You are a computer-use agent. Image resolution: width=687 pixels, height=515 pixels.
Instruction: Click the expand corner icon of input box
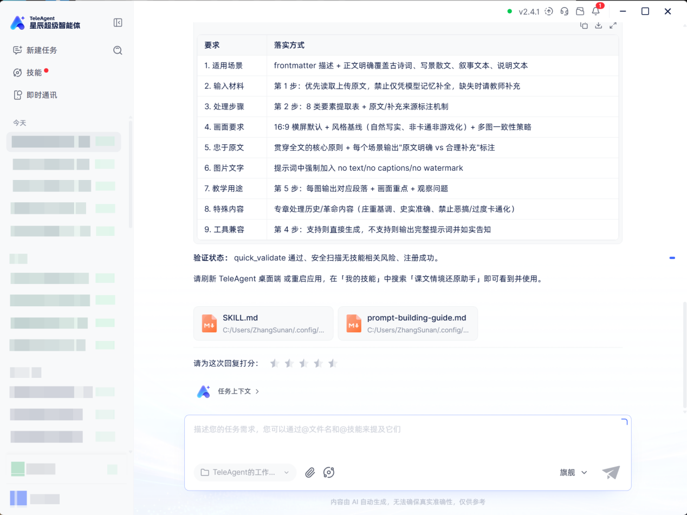point(624,422)
